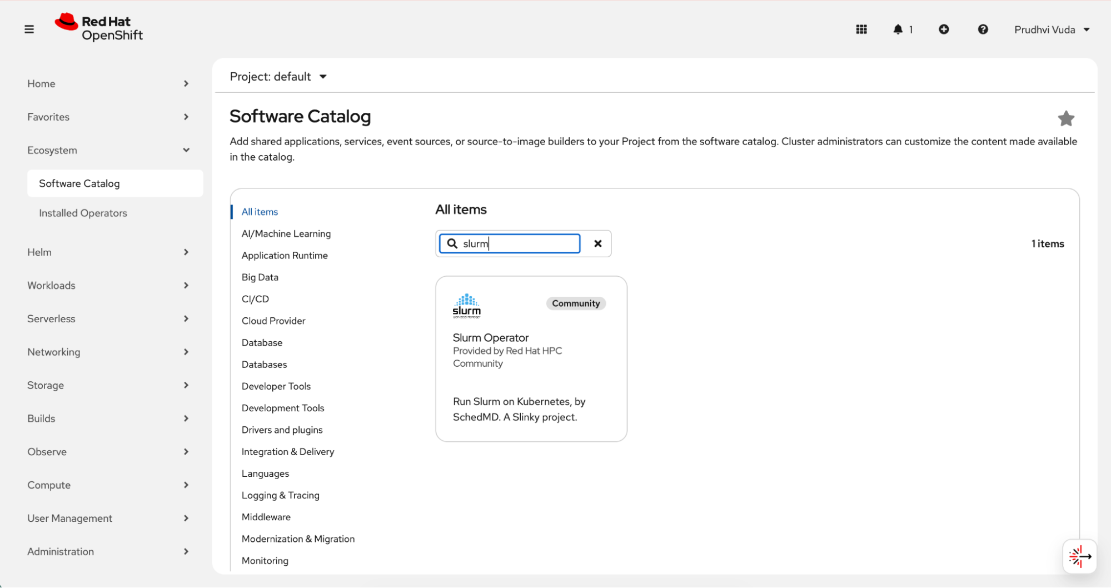1111x588 pixels.
Task: Open the Slurm Operator catalog card
Action: click(531, 358)
